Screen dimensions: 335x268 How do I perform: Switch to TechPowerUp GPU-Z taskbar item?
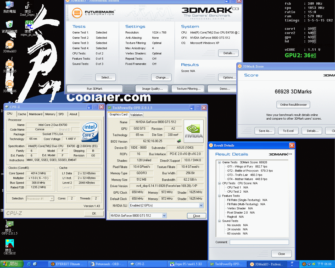point(227,264)
